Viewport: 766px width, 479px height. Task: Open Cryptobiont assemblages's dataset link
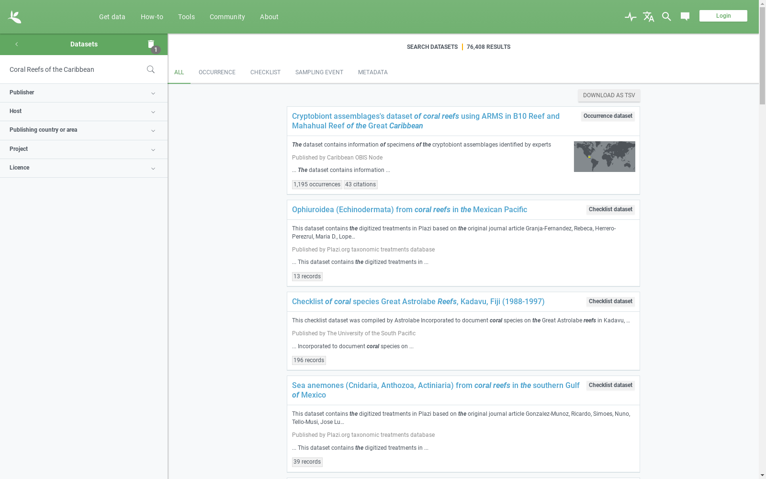click(426, 121)
